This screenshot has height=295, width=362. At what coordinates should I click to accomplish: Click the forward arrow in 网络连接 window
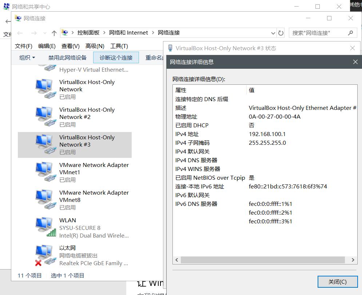click(x=34, y=33)
